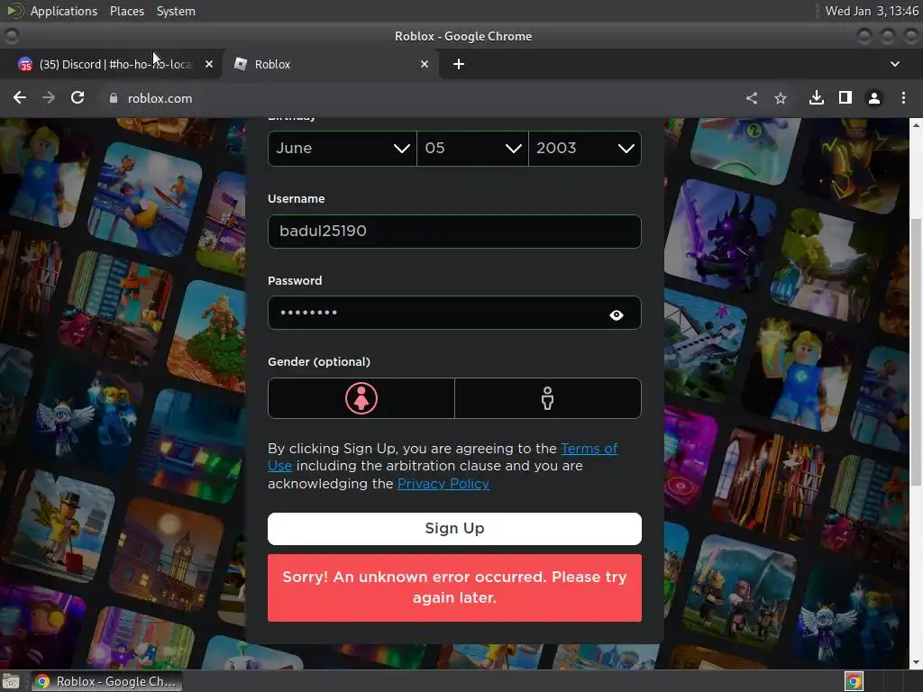Click the browser forward arrow

tap(49, 97)
